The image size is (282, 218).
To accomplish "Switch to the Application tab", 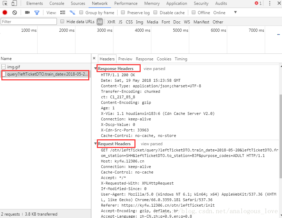I will point(177,3).
